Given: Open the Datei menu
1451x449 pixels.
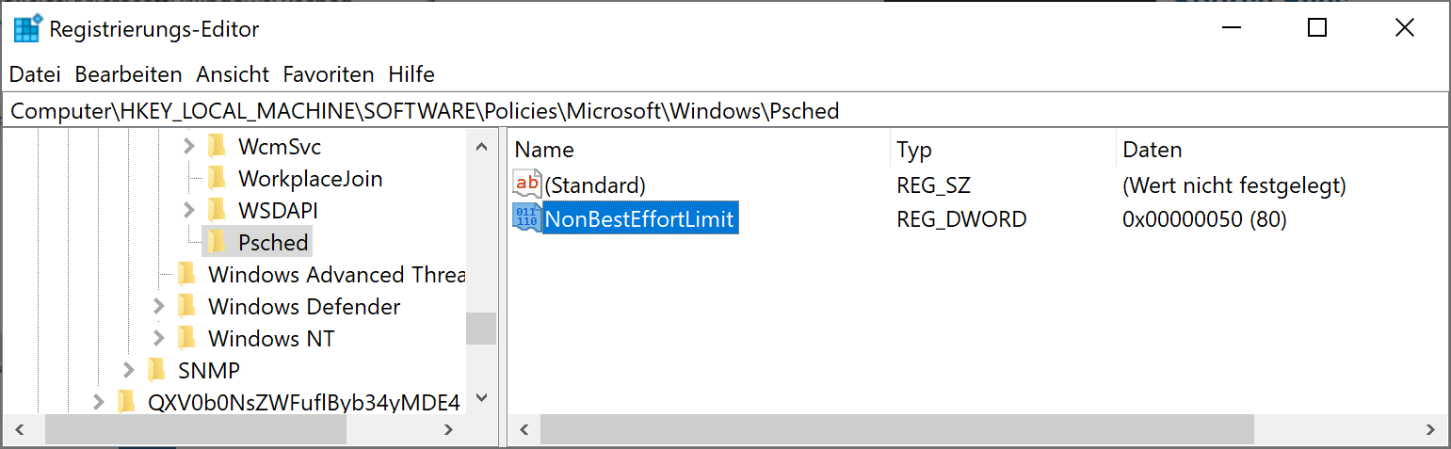Looking at the screenshot, I should click(35, 74).
